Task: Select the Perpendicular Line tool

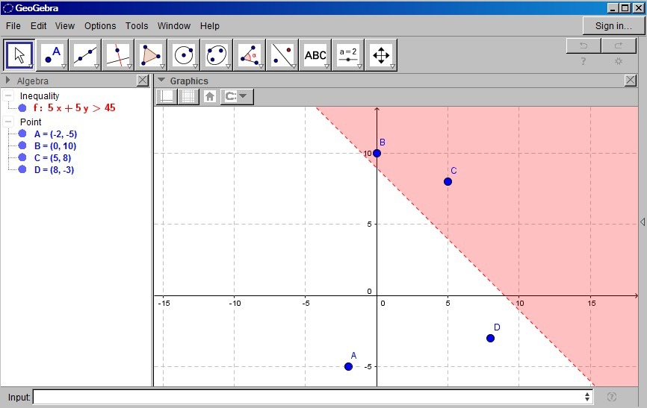Action: [x=118, y=54]
